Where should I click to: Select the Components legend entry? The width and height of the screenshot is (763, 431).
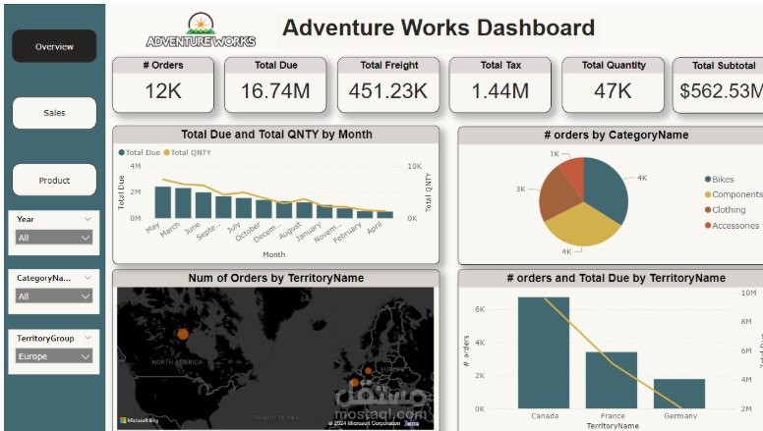(x=734, y=194)
